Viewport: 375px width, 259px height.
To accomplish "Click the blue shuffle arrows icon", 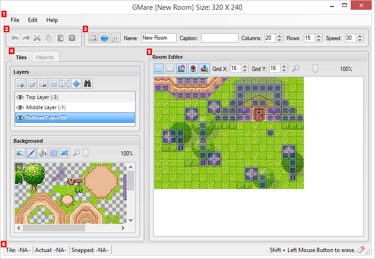I will [65, 153].
